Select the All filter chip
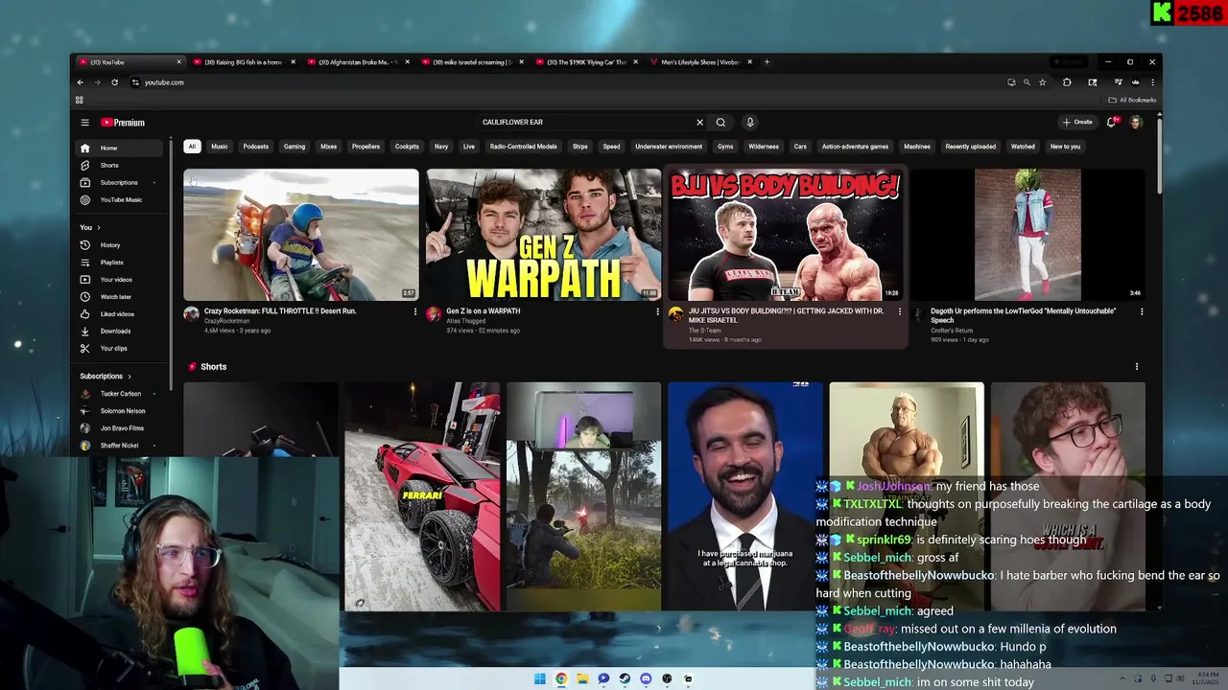This screenshot has width=1228, height=690. [192, 147]
